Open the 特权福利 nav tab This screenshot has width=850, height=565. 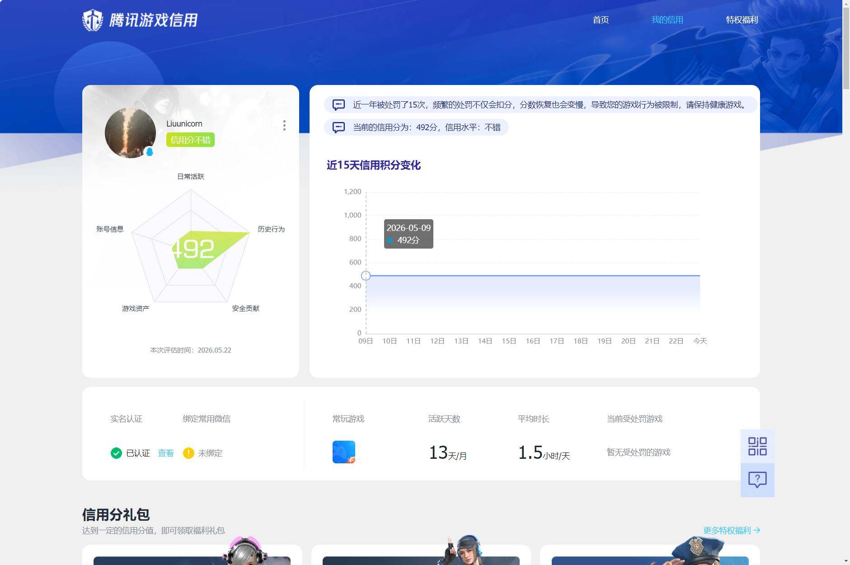point(742,20)
